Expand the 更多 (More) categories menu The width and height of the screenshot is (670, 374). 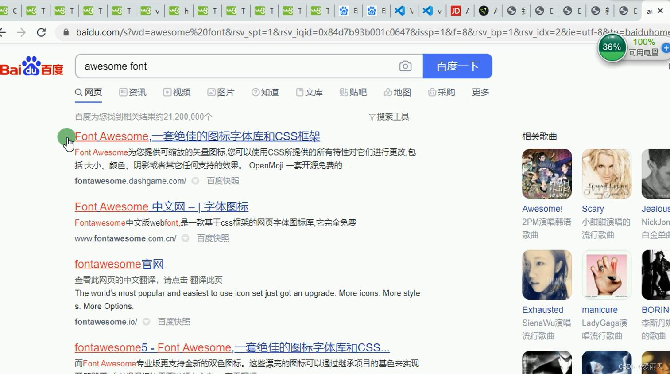pos(480,92)
